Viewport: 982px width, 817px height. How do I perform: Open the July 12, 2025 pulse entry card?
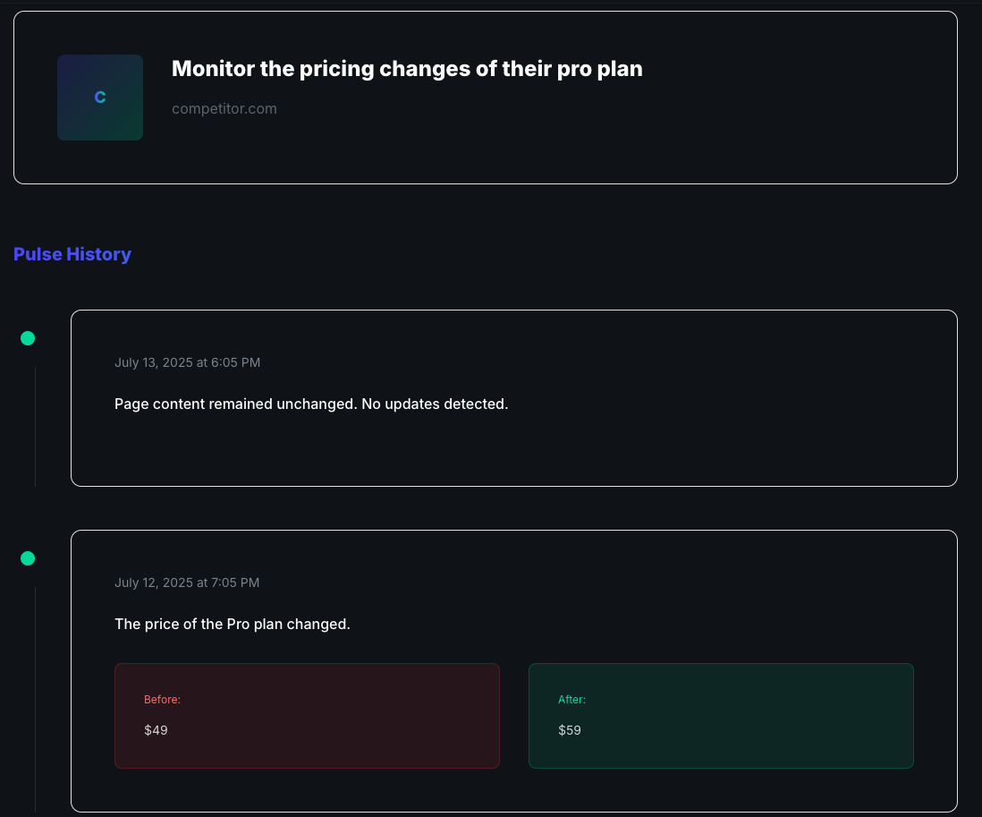(514, 671)
